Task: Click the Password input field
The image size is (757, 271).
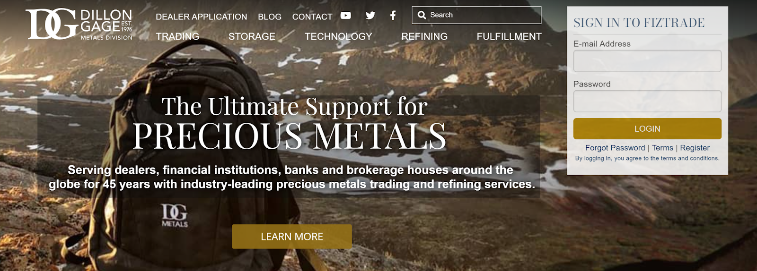Action: (647, 101)
